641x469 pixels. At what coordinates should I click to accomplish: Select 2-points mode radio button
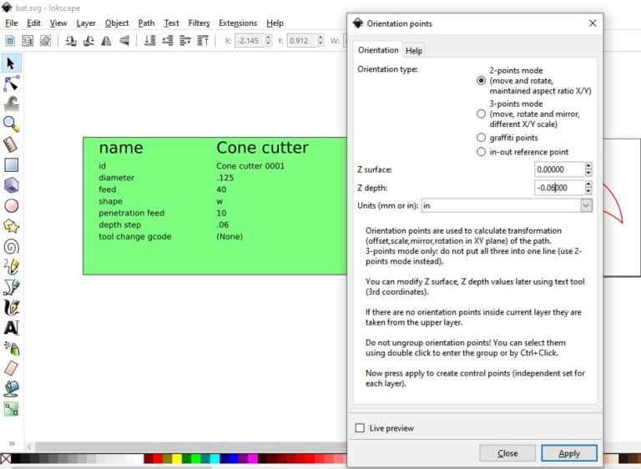(x=481, y=81)
